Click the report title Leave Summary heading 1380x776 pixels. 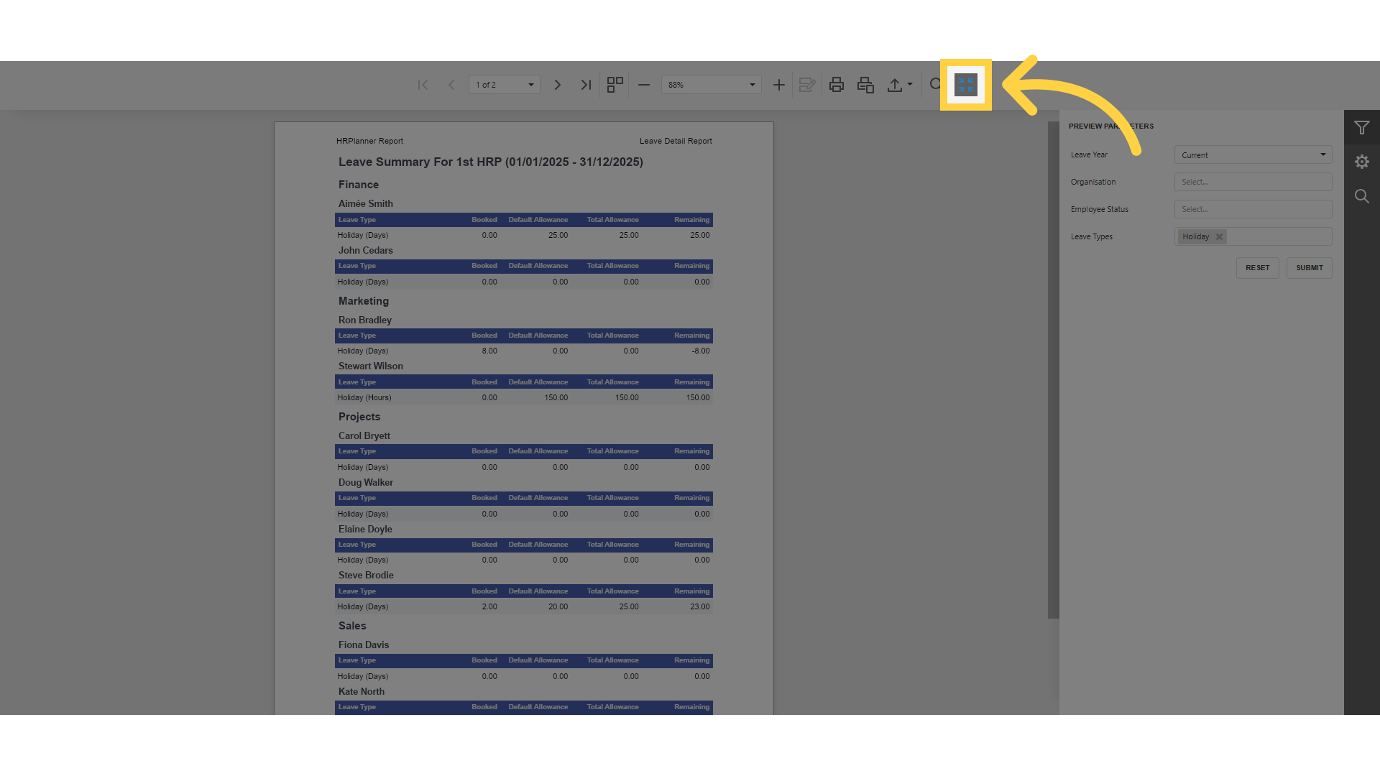tap(491, 162)
